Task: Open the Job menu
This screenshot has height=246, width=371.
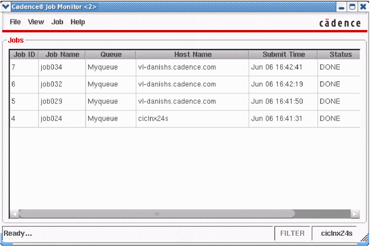Action: click(x=57, y=22)
